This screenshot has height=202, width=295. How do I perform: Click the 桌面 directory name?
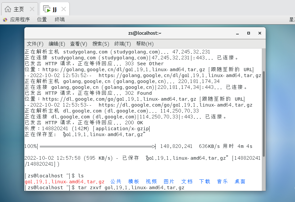(x=240, y=182)
